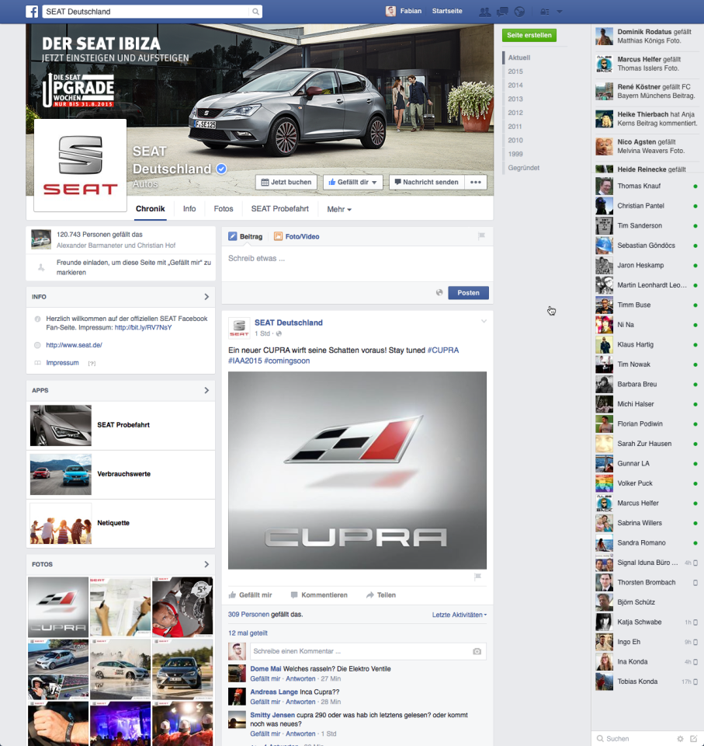Viewport: 704px width, 746px height.
Task: Open the SEAT Probefahrt tab
Action: tap(279, 209)
